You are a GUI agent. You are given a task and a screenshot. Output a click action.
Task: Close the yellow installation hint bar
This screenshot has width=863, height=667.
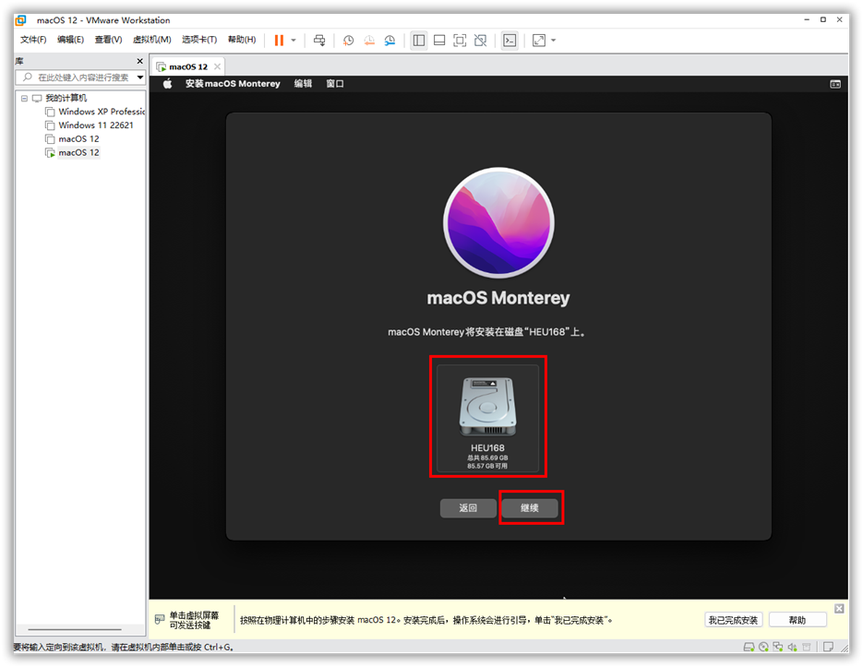pos(839,609)
